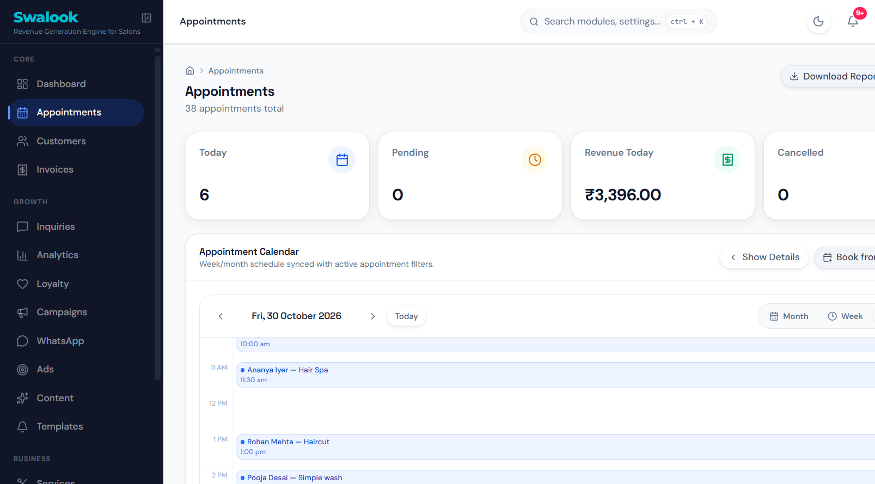Go to previous day with left chevron
The image size is (875, 484).
coord(221,316)
